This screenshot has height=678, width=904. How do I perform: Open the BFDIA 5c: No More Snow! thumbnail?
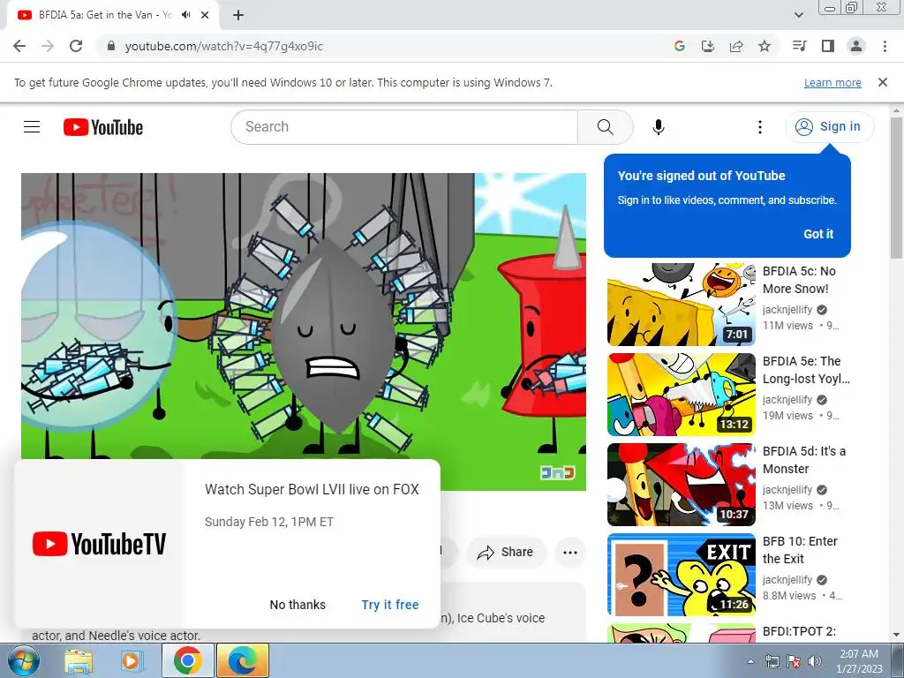682,305
